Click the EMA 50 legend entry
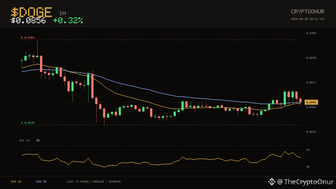 [x=41, y=182]
